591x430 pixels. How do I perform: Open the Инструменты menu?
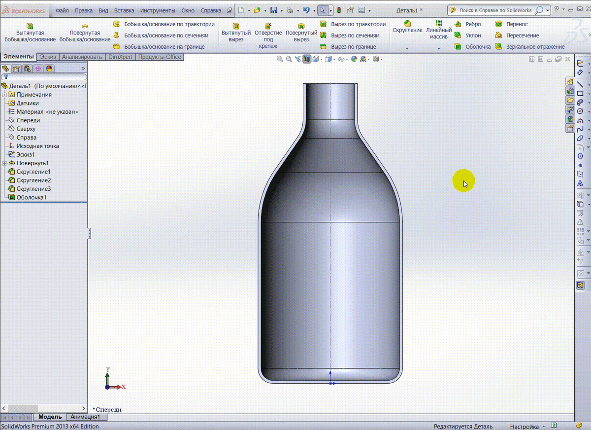click(158, 10)
